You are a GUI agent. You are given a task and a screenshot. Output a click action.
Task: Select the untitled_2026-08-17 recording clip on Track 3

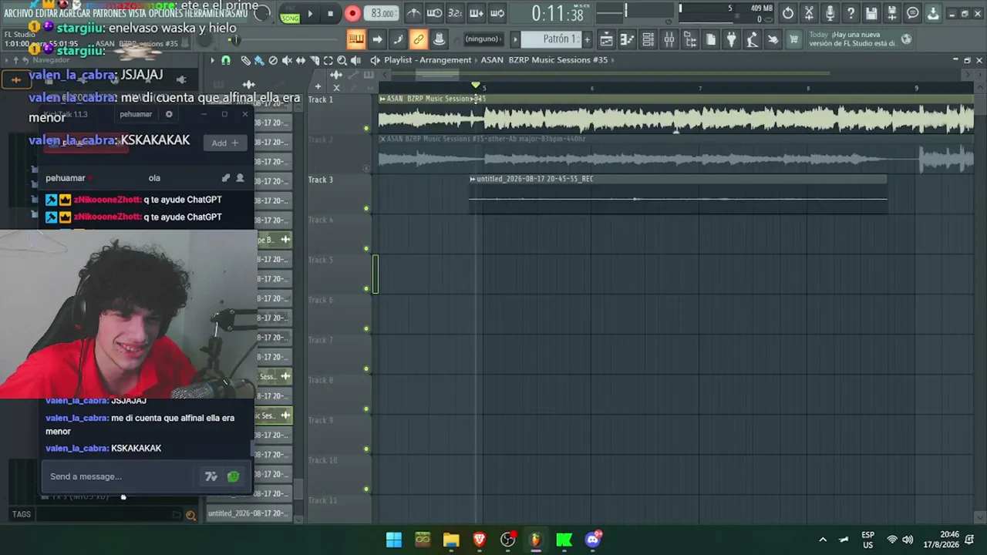(x=678, y=193)
